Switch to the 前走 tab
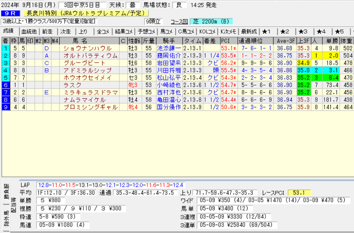 click(x=47, y=32)
